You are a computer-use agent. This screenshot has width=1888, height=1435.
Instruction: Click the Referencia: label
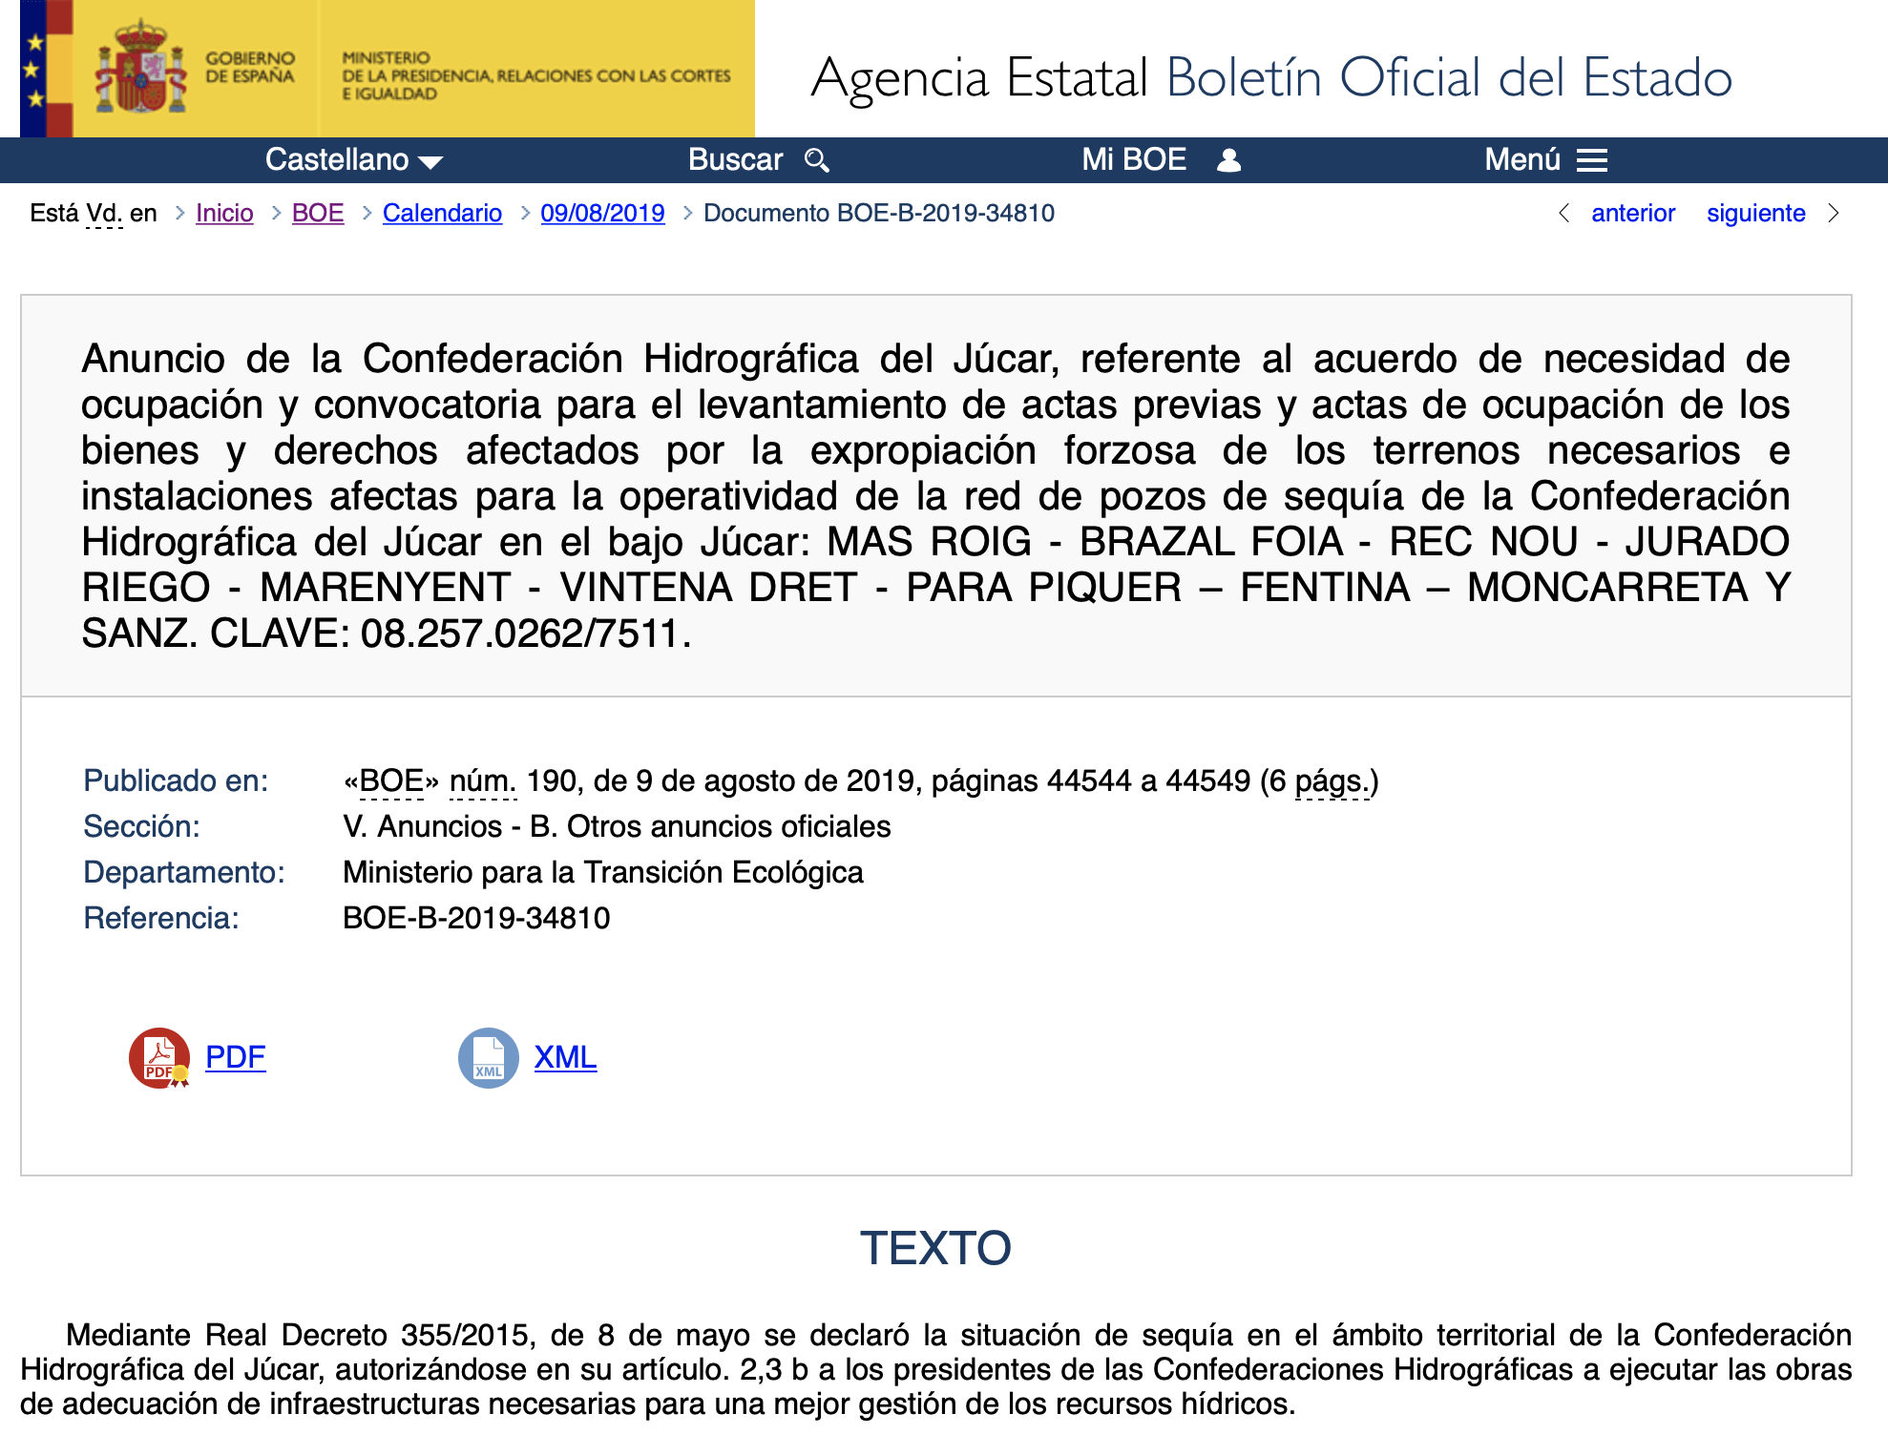[161, 918]
